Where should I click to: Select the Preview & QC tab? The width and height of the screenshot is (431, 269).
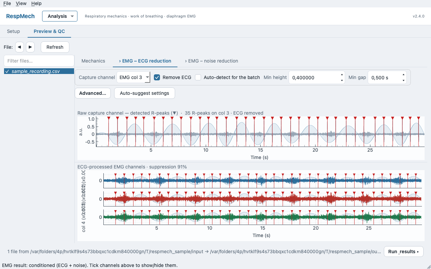pyautogui.click(x=49, y=31)
